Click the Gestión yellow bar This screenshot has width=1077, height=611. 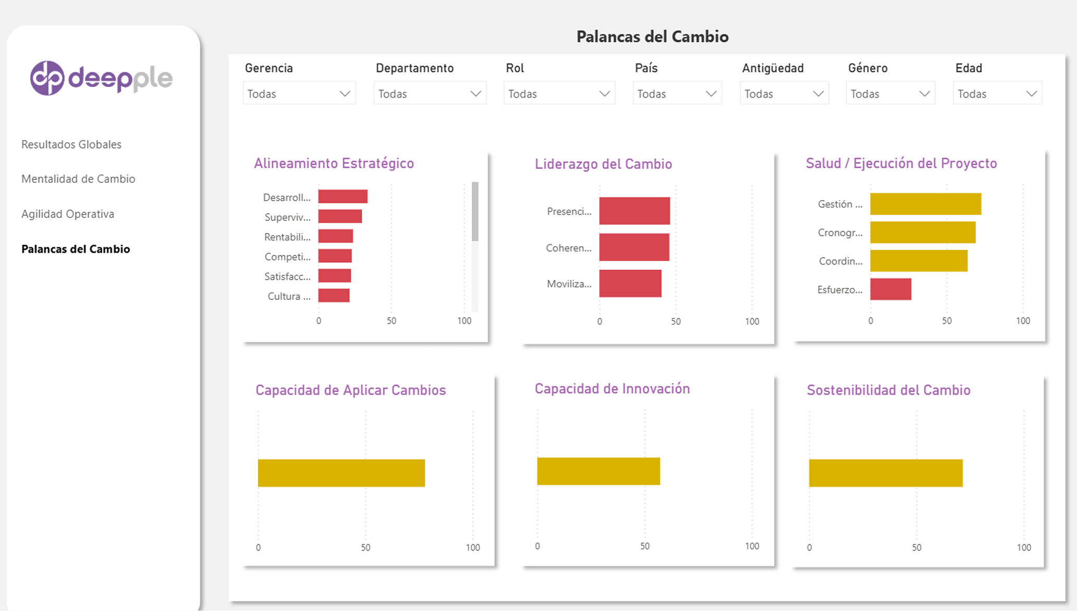pos(925,204)
